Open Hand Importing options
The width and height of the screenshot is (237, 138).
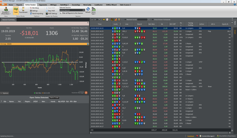pyautogui.click(x=37, y=13)
